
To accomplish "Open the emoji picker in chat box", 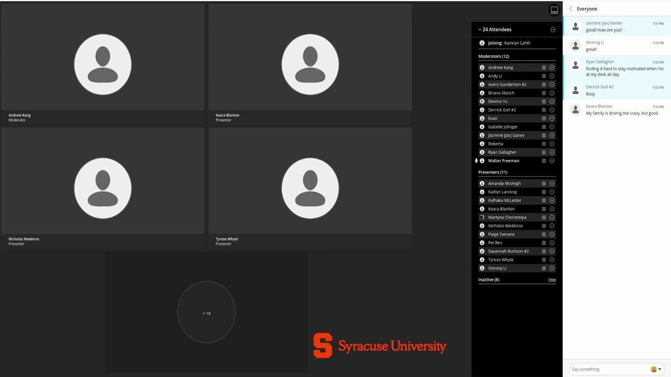I will click(656, 369).
